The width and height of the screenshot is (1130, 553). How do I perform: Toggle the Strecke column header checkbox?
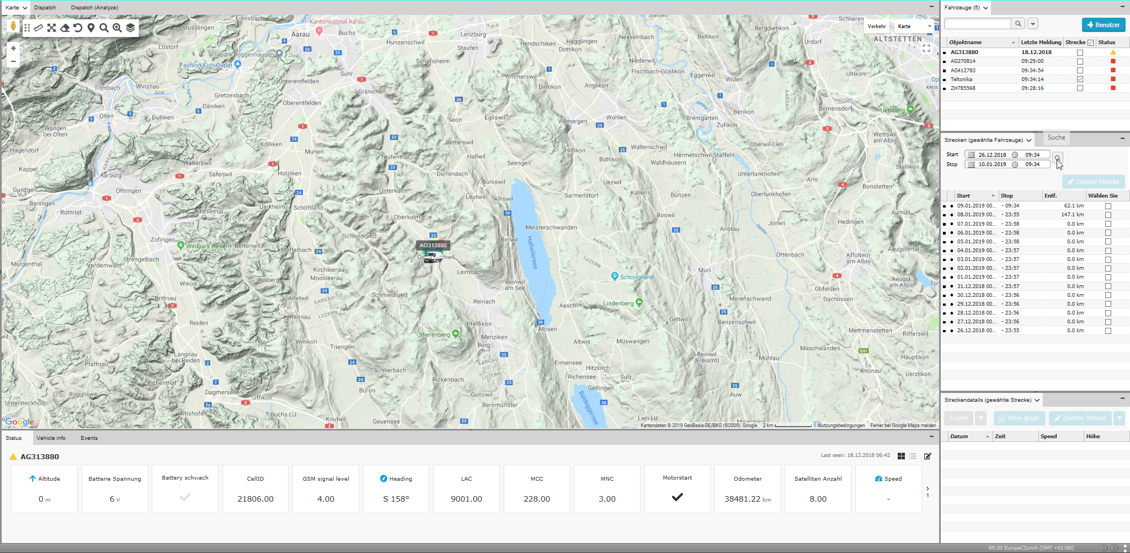[x=1090, y=42]
